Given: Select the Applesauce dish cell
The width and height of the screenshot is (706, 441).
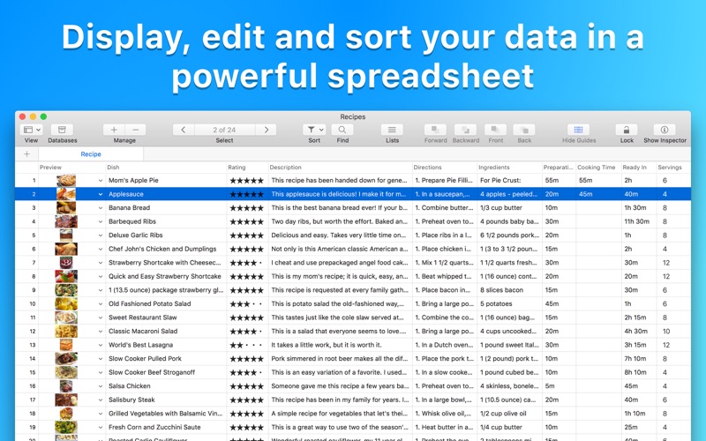Looking at the screenshot, I should pos(166,194).
